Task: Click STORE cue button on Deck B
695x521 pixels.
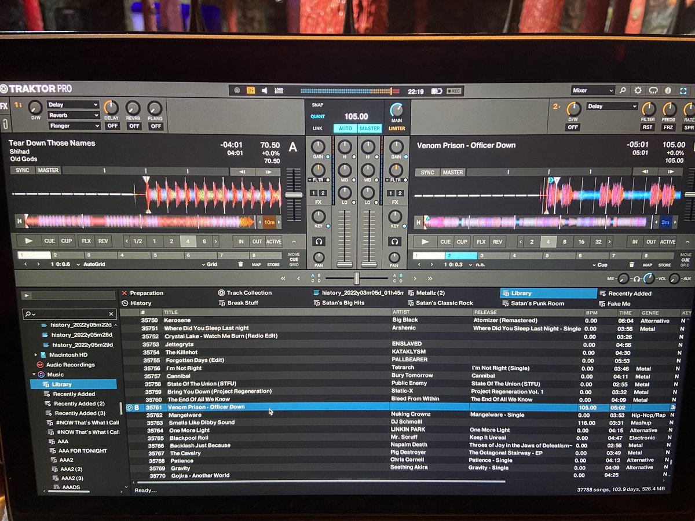Action: [664, 265]
